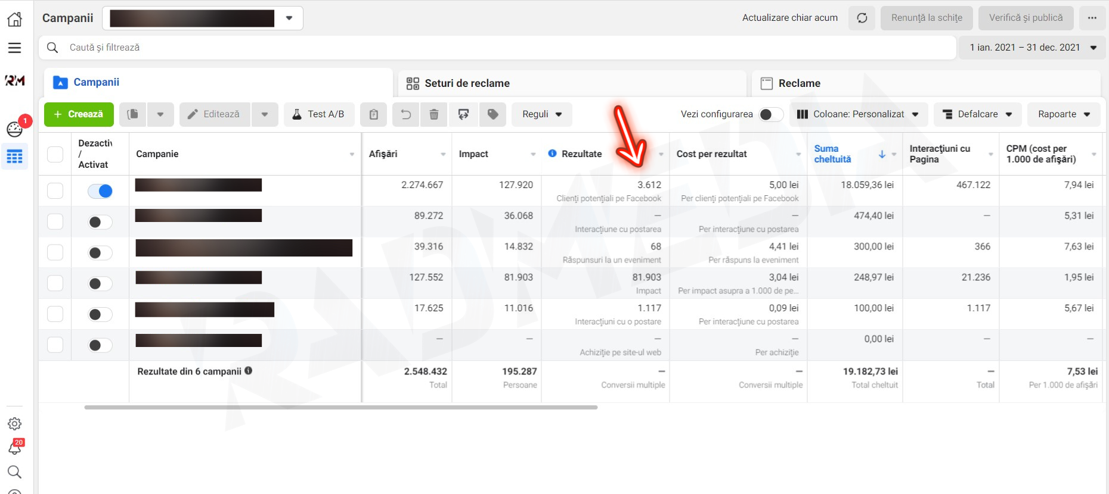
Task: Switch to the Reclame tab
Action: tap(799, 83)
